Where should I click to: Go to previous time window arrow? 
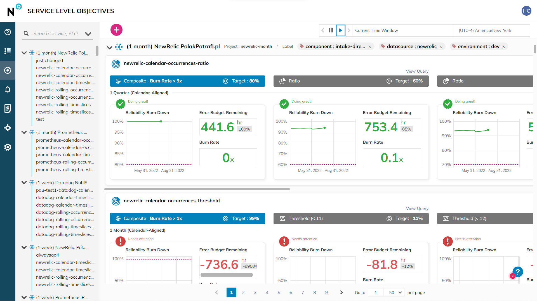tap(323, 30)
